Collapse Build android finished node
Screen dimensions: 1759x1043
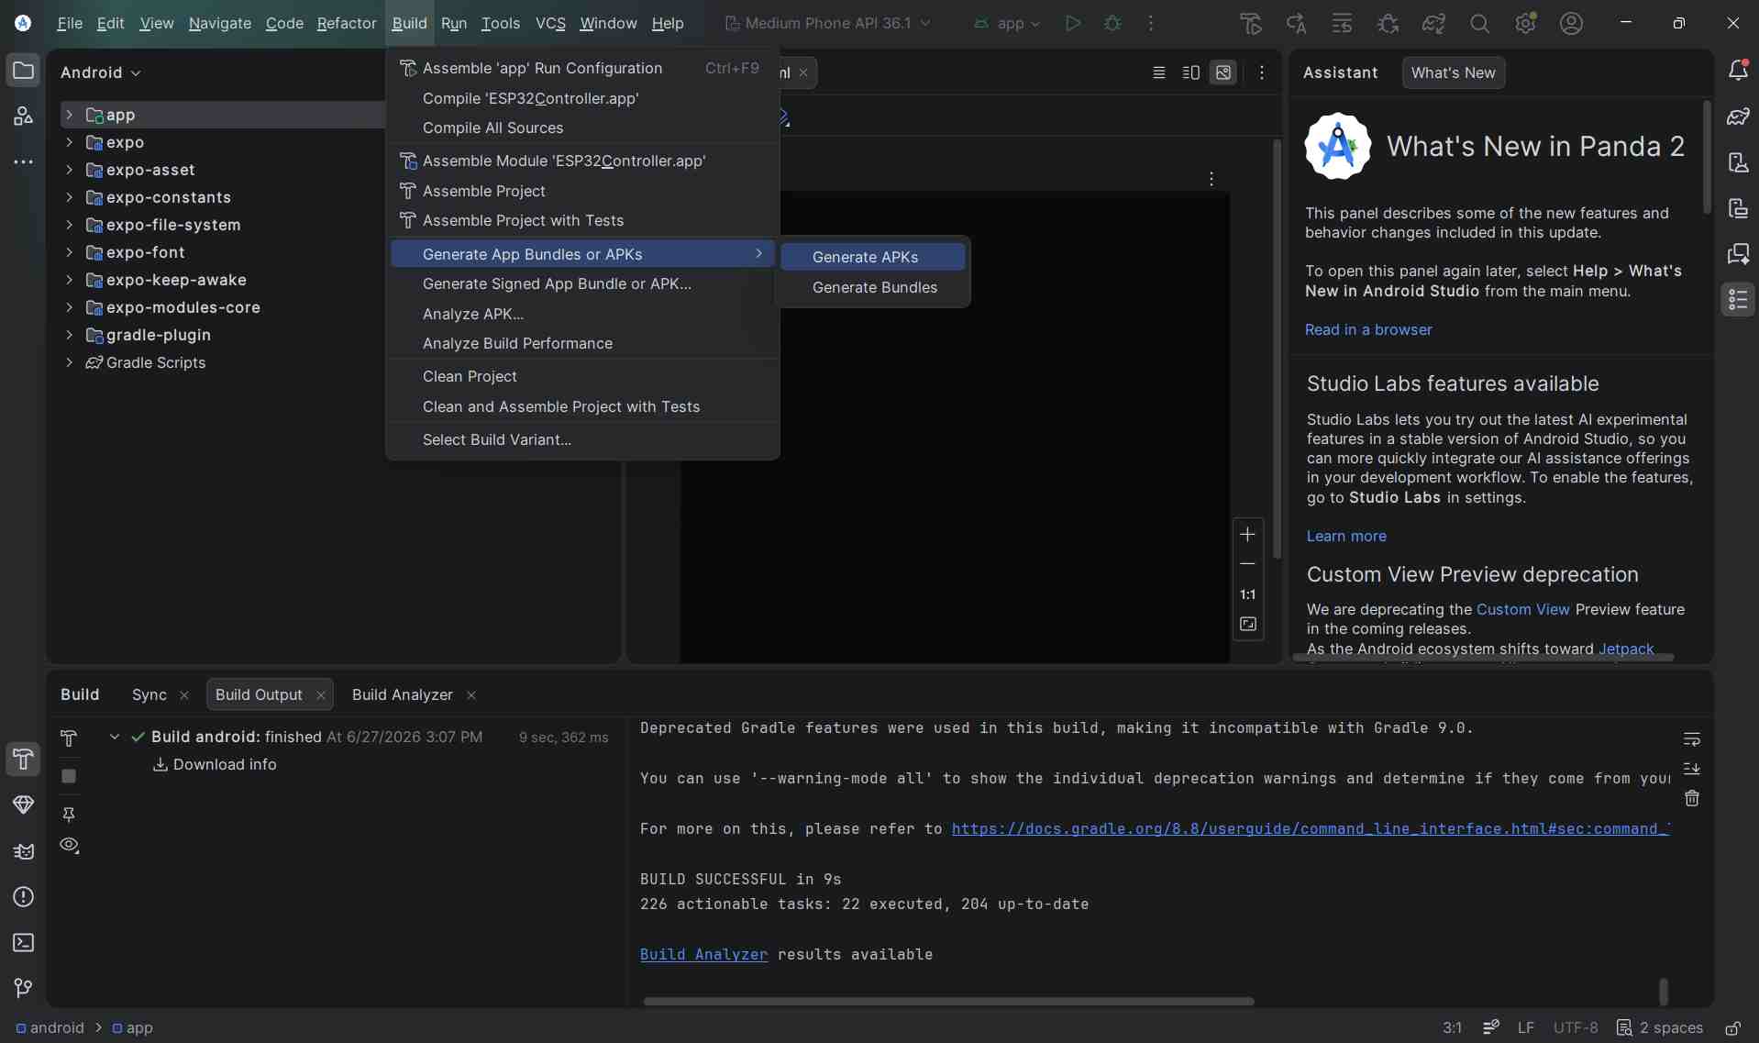click(115, 737)
